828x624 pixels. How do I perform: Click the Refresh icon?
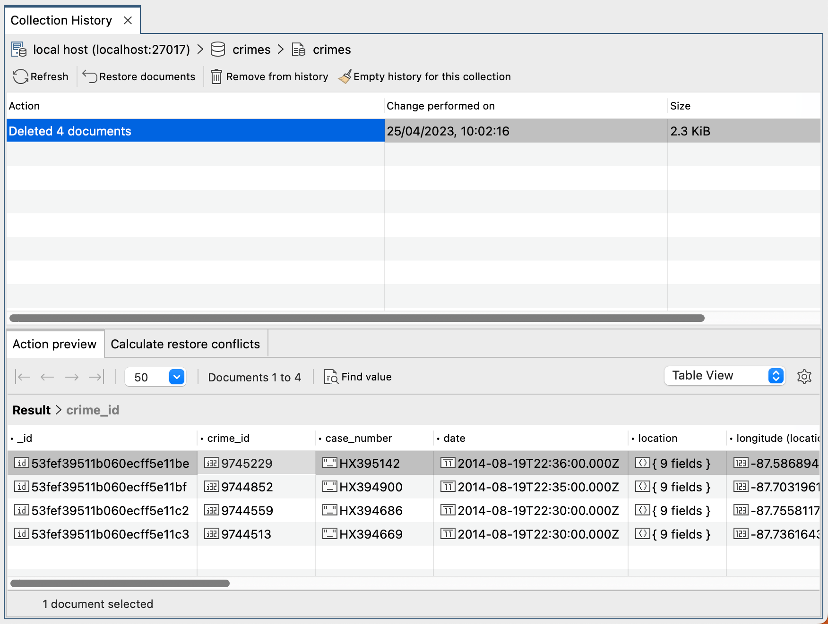(x=20, y=76)
